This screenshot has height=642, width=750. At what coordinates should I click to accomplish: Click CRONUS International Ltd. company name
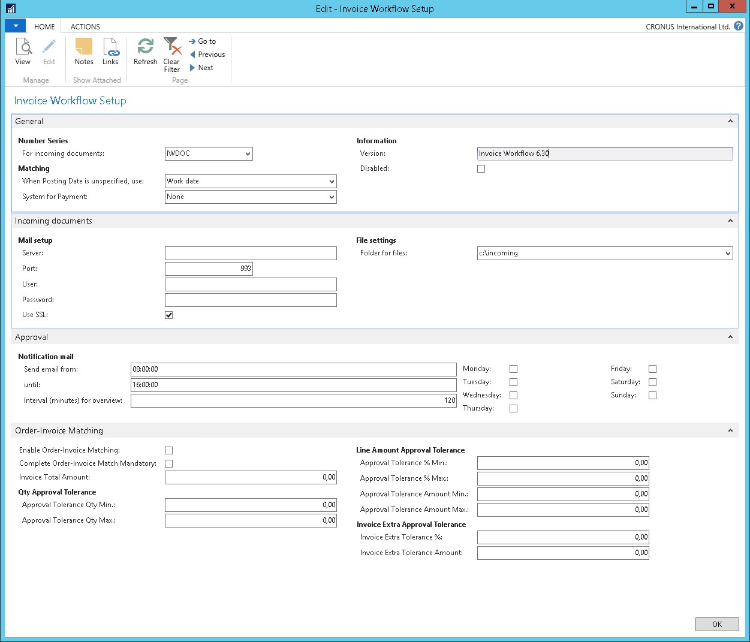tap(688, 26)
